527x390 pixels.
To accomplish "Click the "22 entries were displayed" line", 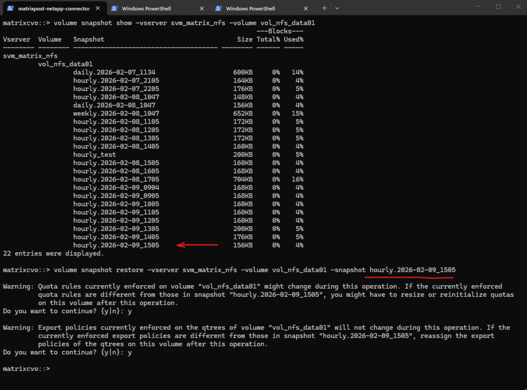I will pos(54,254).
